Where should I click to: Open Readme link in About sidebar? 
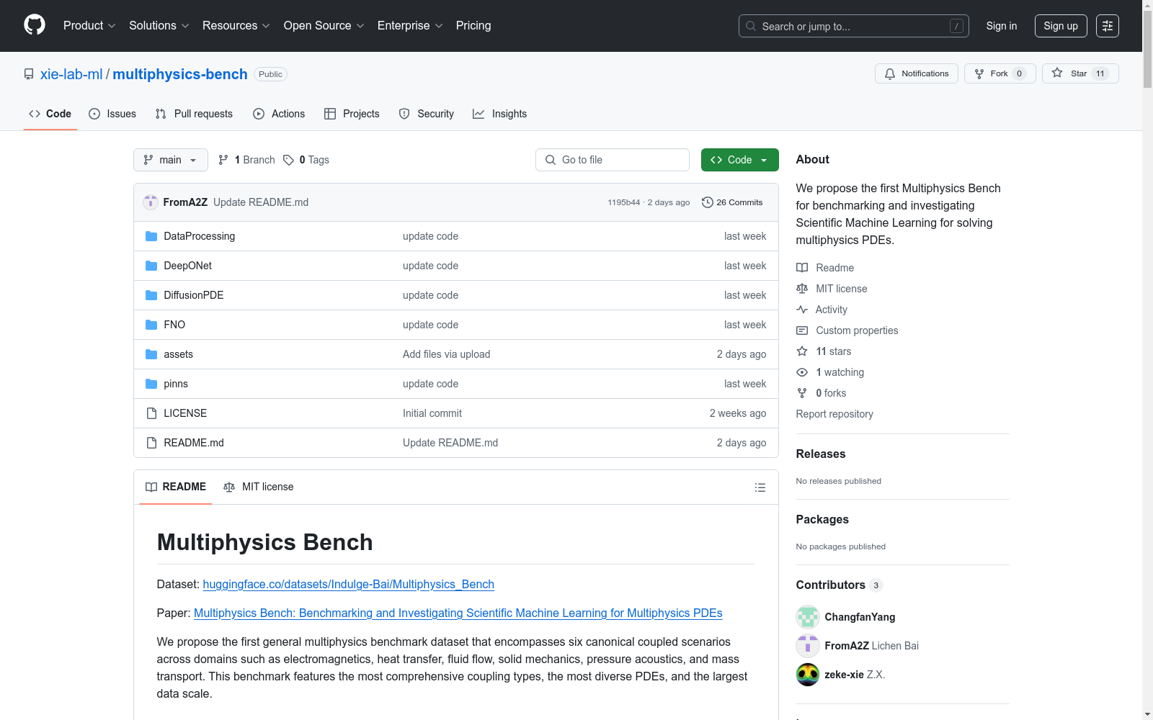coord(825,268)
